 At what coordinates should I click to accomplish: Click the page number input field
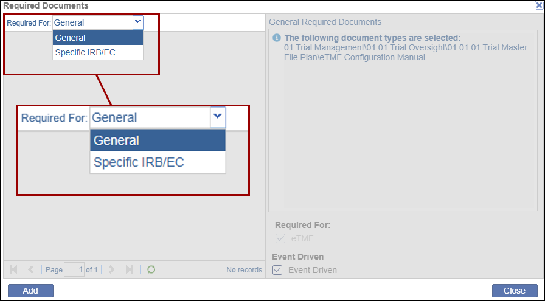coord(74,269)
